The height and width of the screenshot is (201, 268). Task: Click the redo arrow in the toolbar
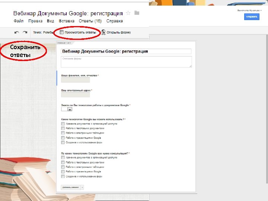point(25,32)
